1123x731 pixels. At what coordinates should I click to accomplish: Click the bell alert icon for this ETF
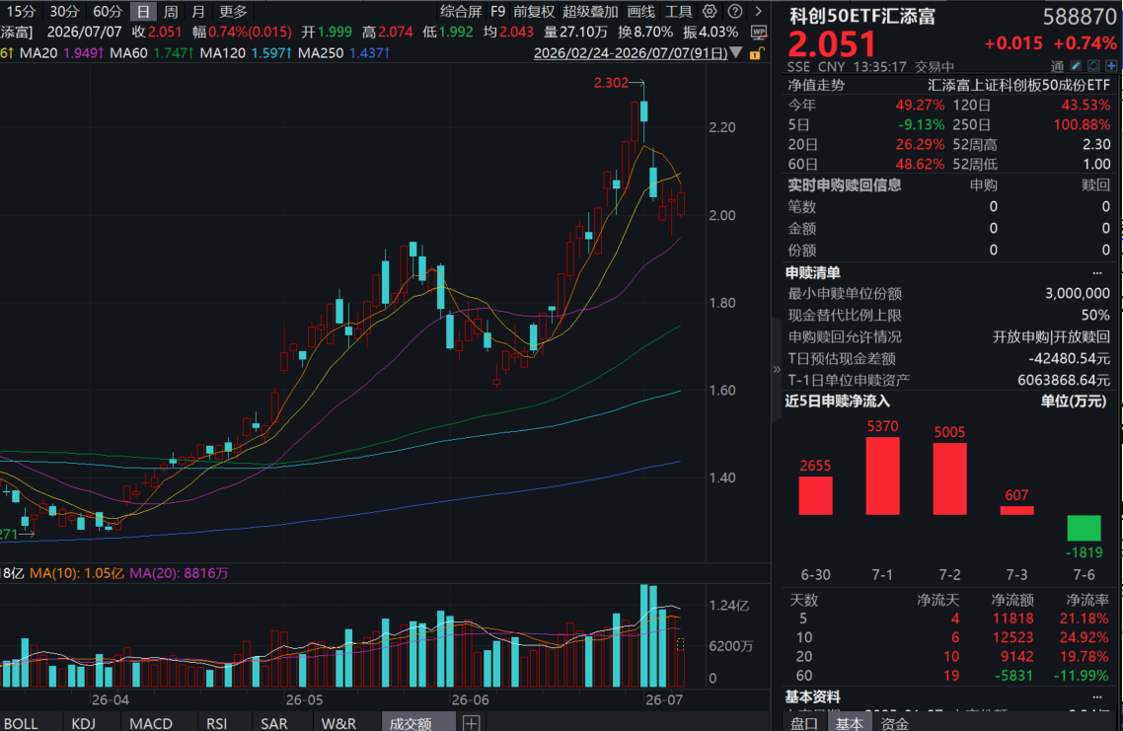click(1093, 66)
